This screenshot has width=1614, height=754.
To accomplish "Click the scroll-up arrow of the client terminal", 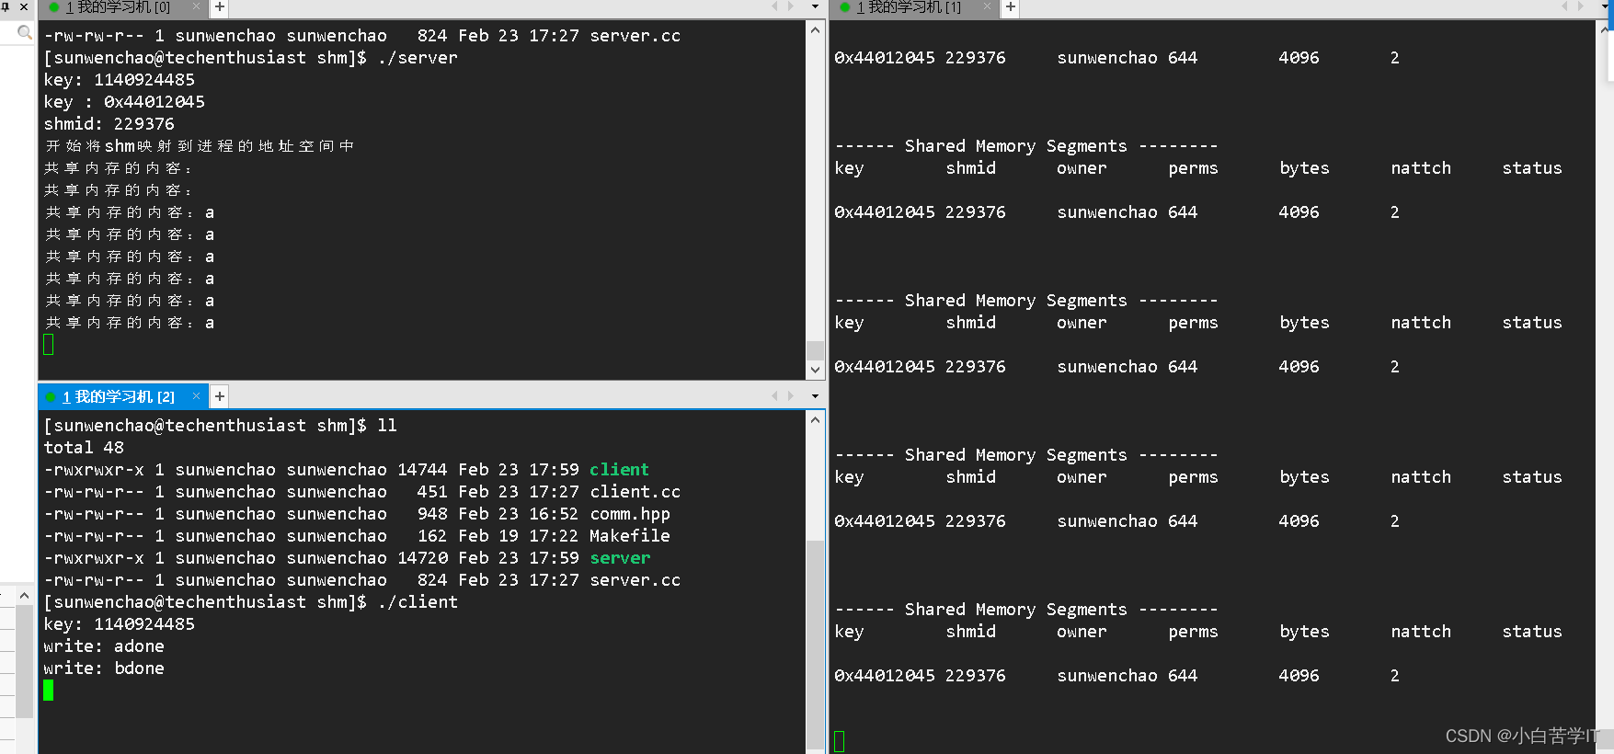I will [815, 420].
